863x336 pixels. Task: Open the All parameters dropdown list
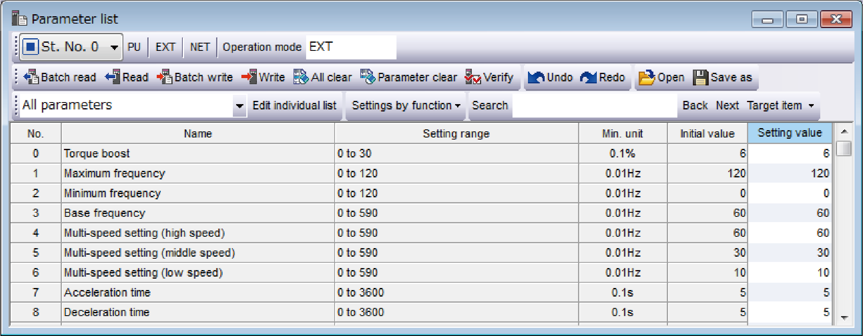pyautogui.click(x=239, y=106)
